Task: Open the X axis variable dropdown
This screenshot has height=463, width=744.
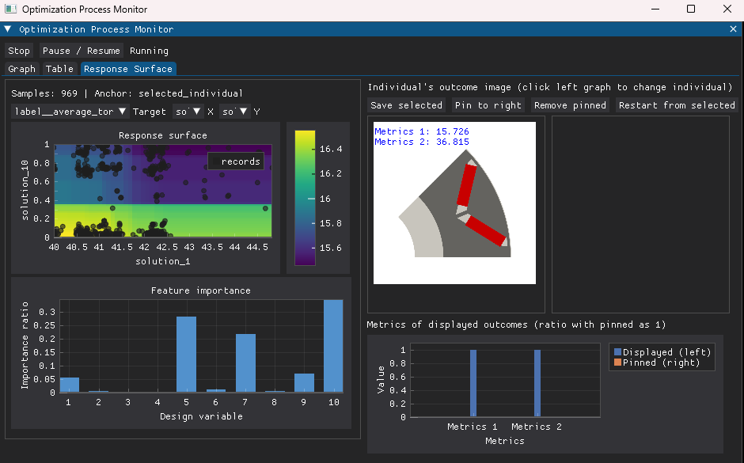Action: [188, 112]
